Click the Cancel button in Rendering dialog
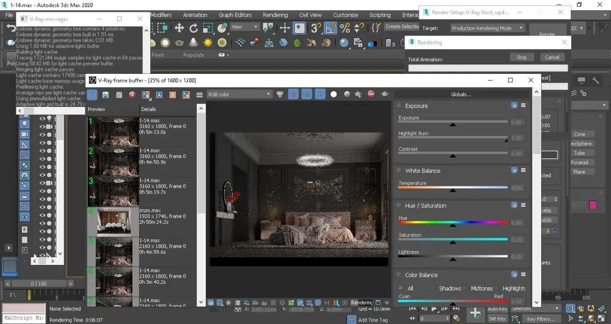The height and width of the screenshot is (324, 611). pos(552,57)
